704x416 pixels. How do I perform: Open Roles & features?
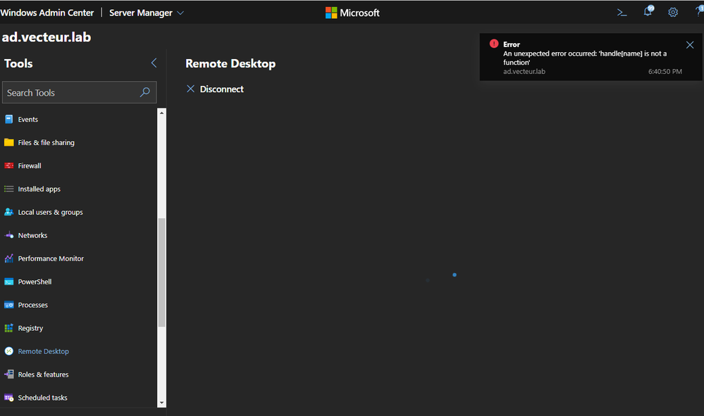tap(43, 374)
